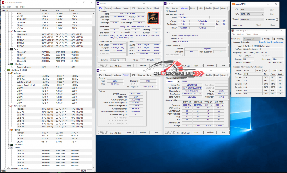This screenshot has width=287, height=173.
Task: Click the Check for Intel Driver Updates link
Action: tap(270, 42)
